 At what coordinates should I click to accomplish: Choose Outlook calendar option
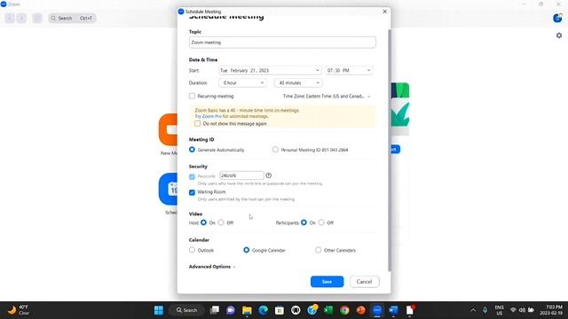pyautogui.click(x=192, y=250)
